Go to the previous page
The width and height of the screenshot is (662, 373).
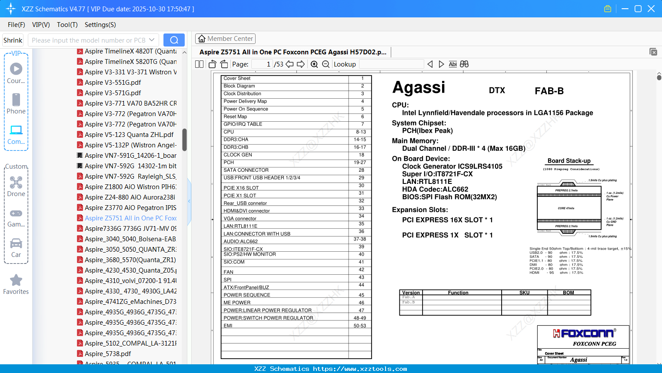point(289,64)
